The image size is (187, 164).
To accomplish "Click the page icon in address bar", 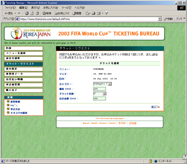I will pos(18,19).
